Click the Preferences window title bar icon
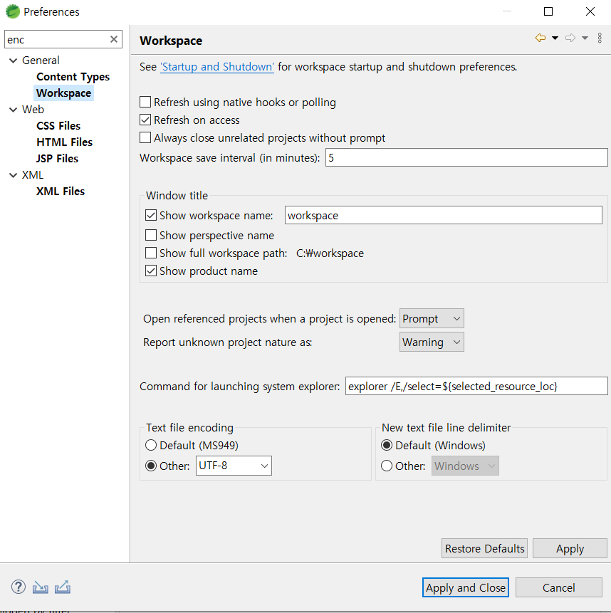The width and height of the screenshot is (611, 613). click(x=11, y=11)
